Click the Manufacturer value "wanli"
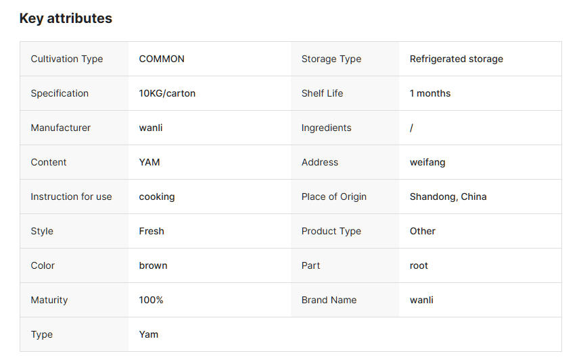This screenshot has width=579, height=362. pos(151,128)
